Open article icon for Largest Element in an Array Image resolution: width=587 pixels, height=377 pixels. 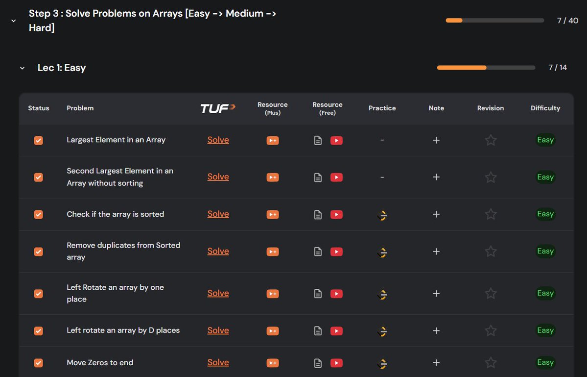318,141
